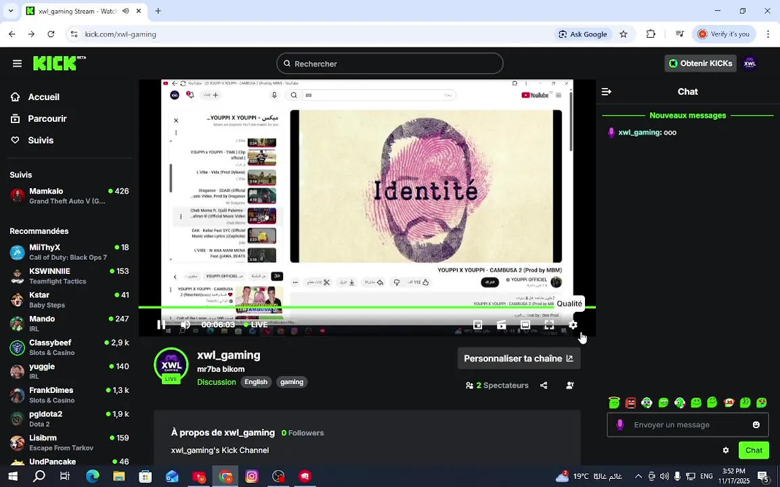The height and width of the screenshot is (487, 780).
Task: Click the green stream progress bar
Action: click(366, 308)
